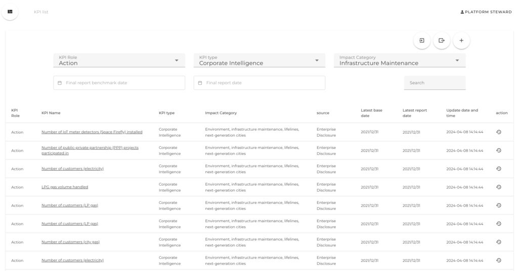Click history icon for customers (city gas) row
The image size is (518, 271).
[498, 242]
